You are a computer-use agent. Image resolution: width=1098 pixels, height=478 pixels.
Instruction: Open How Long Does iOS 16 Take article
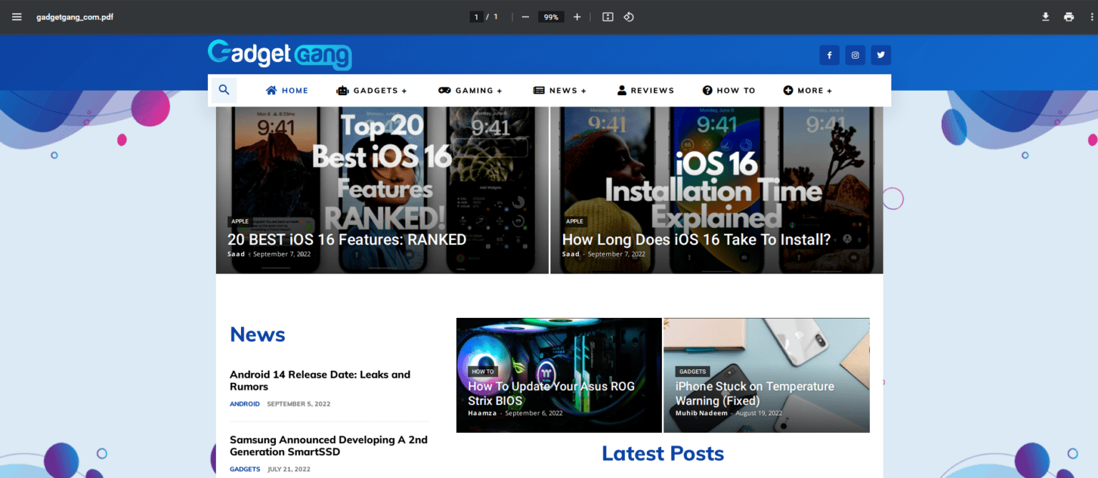pyautogui.click(x=696, y=240)
